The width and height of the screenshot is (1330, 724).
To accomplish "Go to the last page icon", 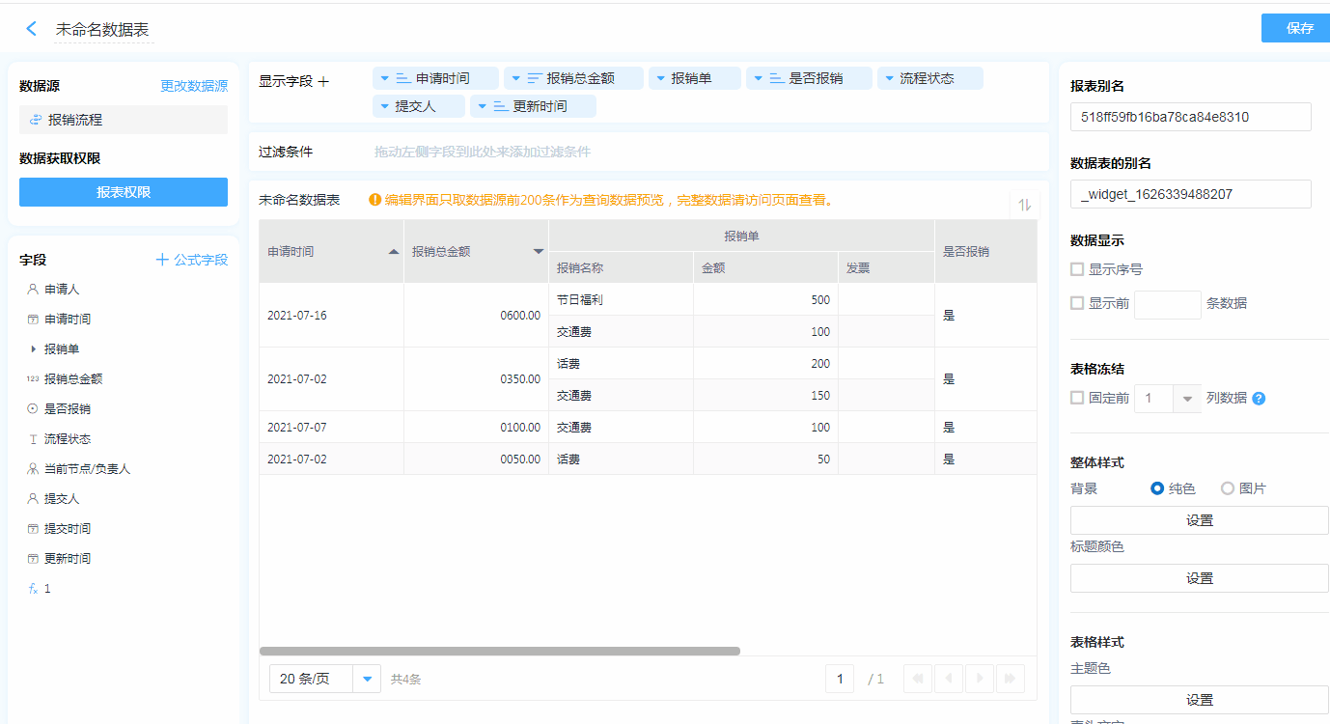I will pyautogui.click(x=1011, y=679).
